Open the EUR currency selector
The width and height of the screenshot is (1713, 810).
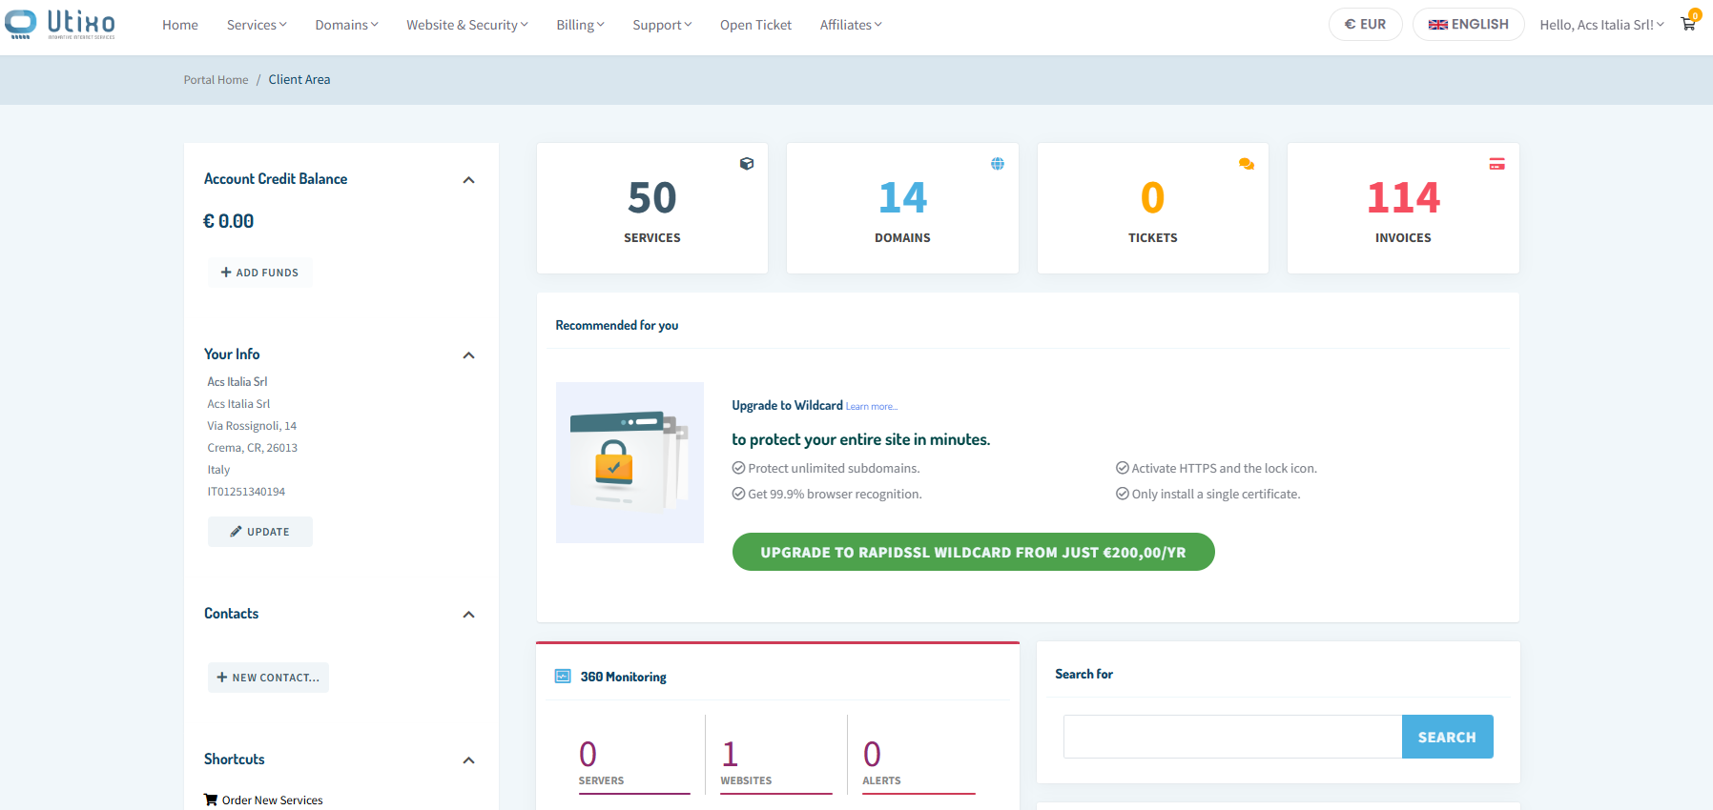click(x=1365, y=25)
